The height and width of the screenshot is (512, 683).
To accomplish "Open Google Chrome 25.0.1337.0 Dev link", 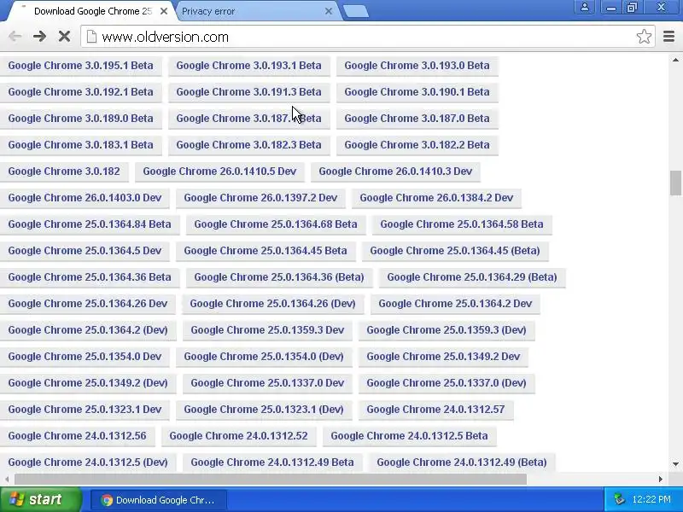I will point(267,383).
